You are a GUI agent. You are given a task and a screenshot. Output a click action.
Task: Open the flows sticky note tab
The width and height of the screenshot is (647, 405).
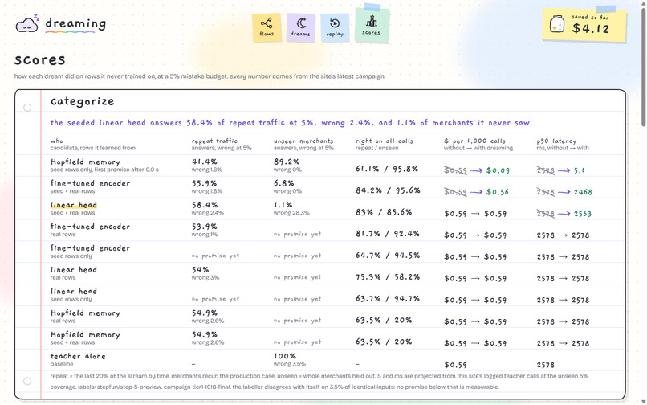(x=267, y=27)
